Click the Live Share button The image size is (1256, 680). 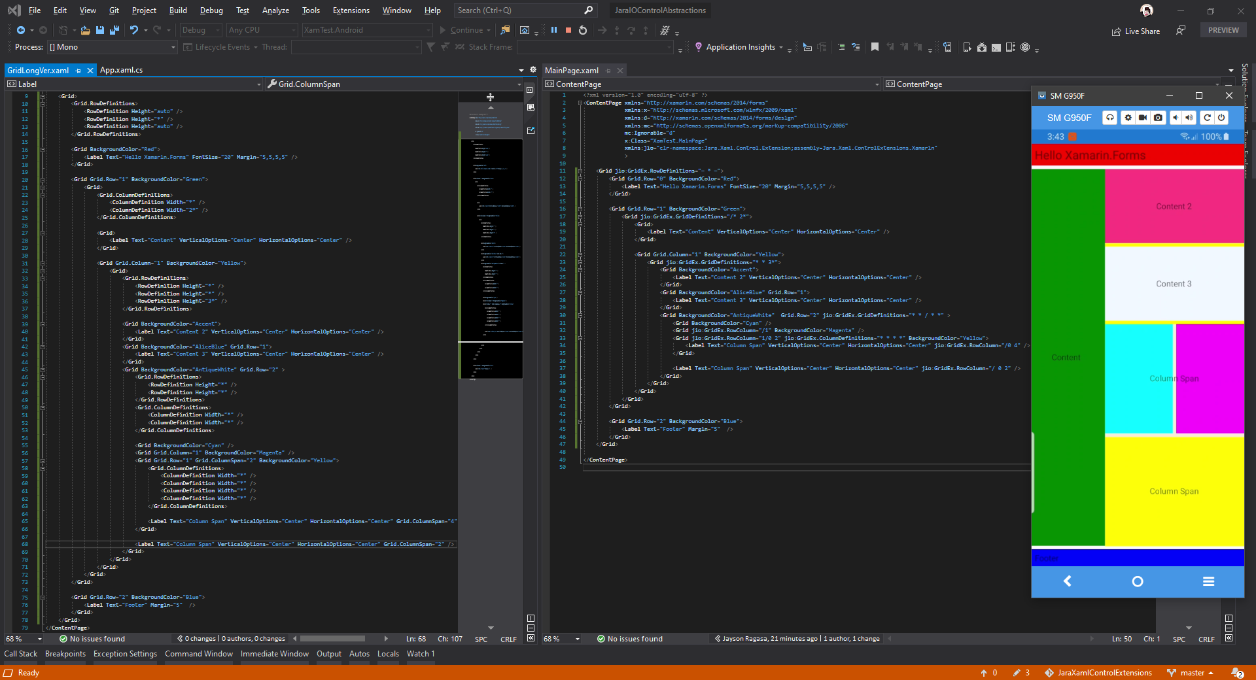click(x=1136, y=31)
